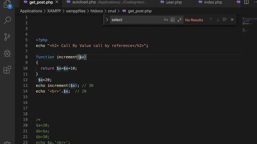Screen dimensions: 257x144
Task: Click line number 13 in the gutter
Action: pyautogui.click(x=25, y=86)
